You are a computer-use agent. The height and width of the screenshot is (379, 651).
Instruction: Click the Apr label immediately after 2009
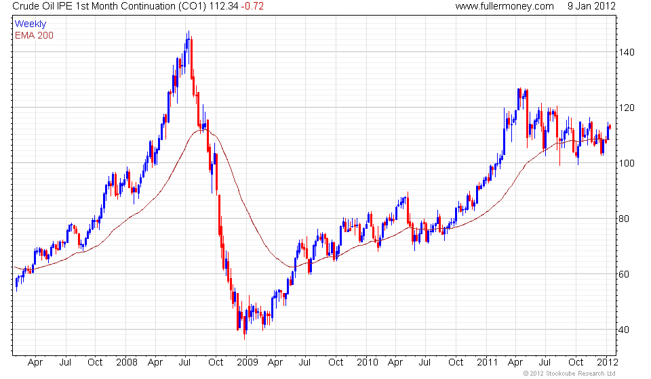(275, 363)
